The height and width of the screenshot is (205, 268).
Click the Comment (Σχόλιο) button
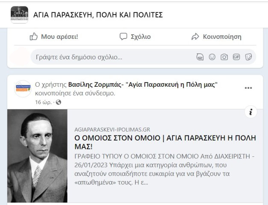(135, 37)
